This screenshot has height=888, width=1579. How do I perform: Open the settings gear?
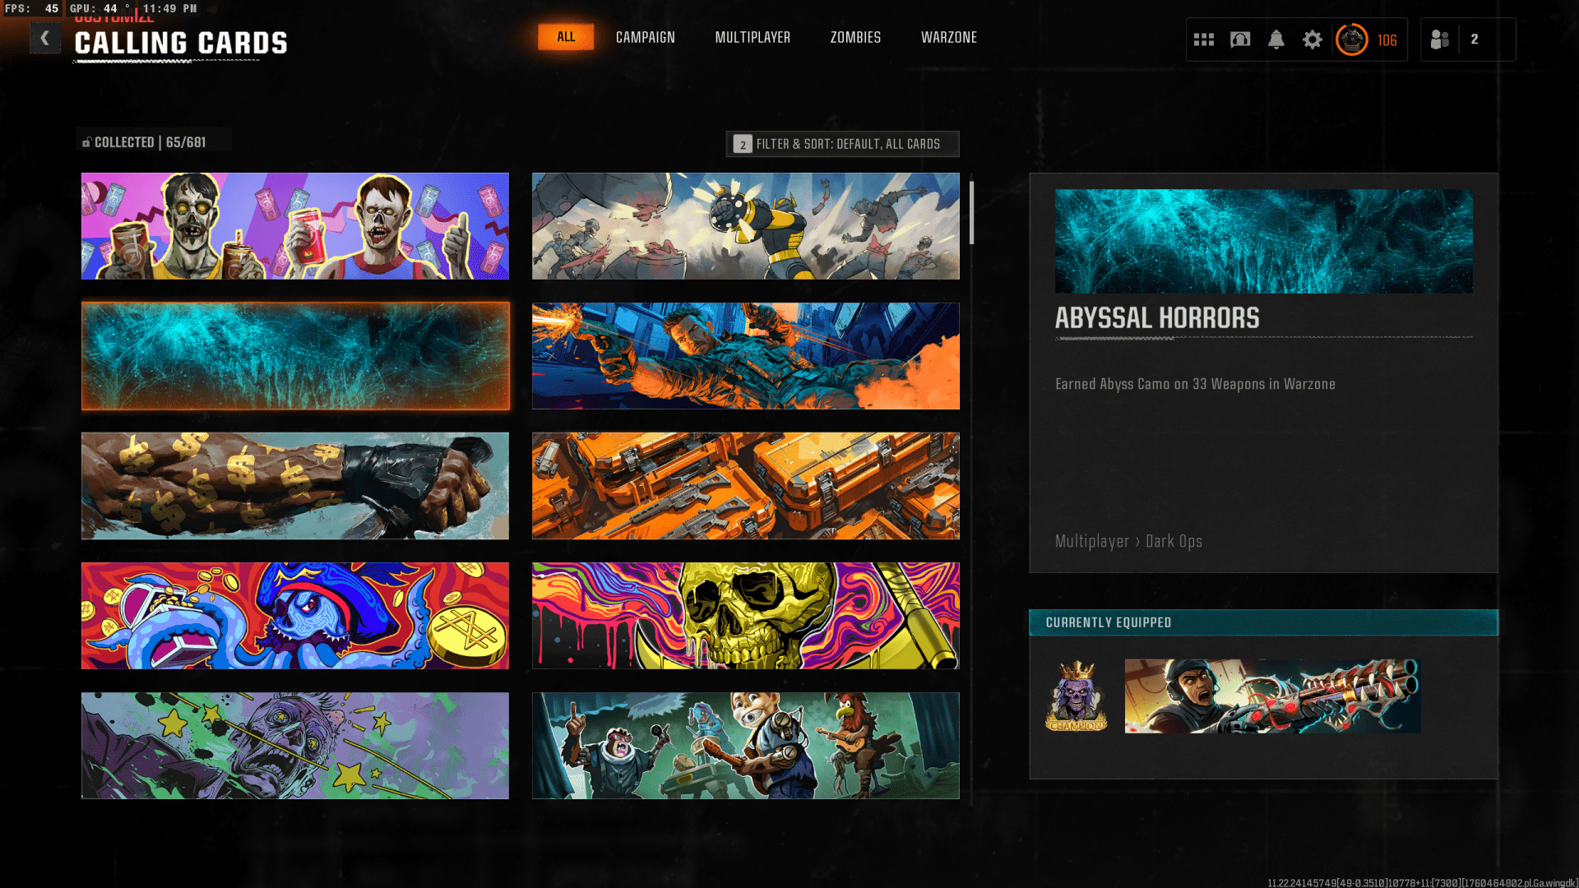(1313, 39)
